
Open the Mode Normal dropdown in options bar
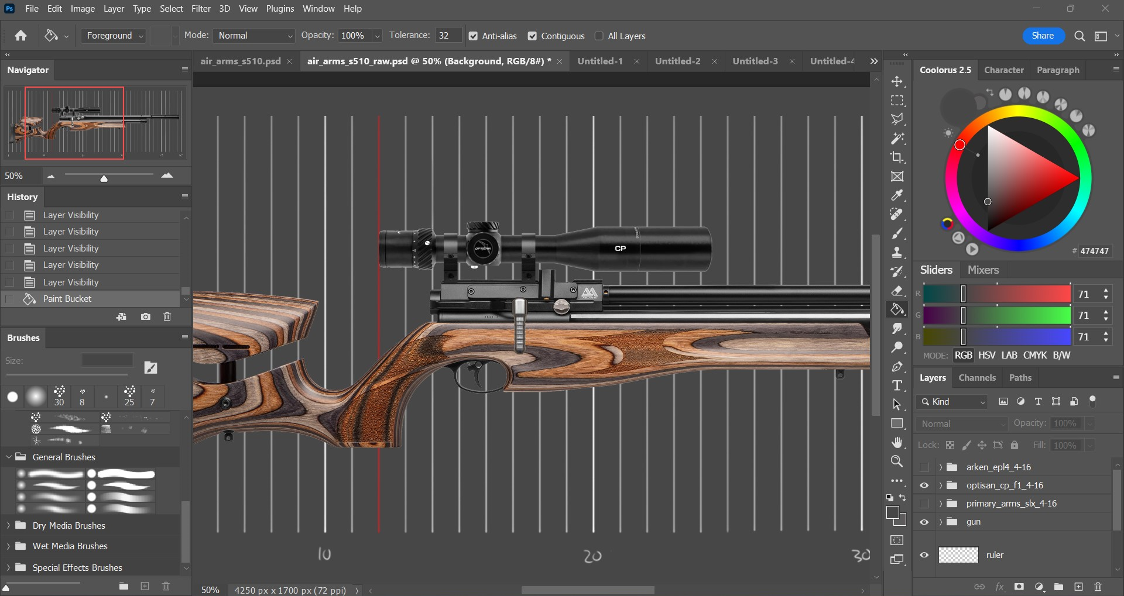pos(253,36)
